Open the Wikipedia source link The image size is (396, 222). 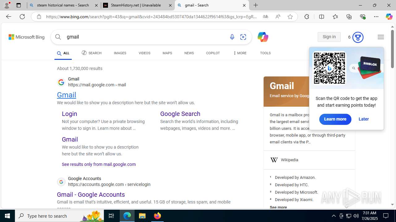pyautogui.click(x=290, y=160)
